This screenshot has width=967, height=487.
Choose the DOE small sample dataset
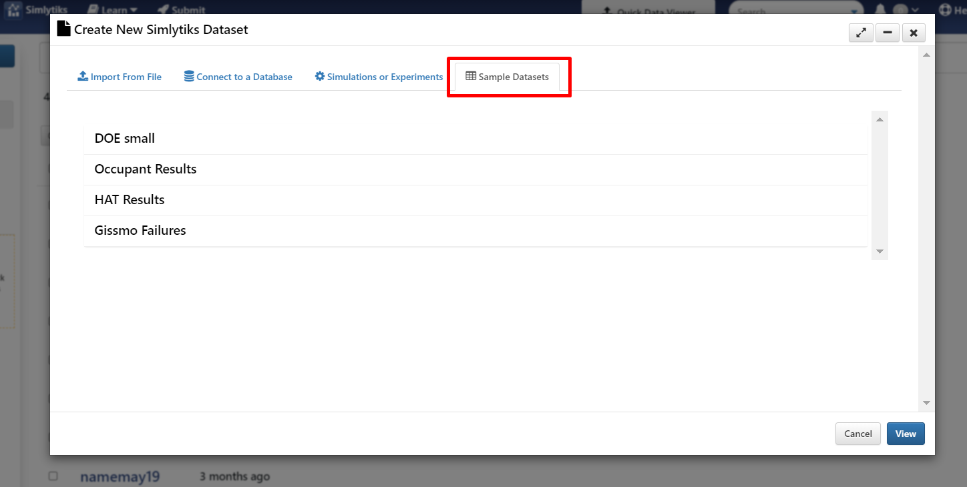point(475,139)
